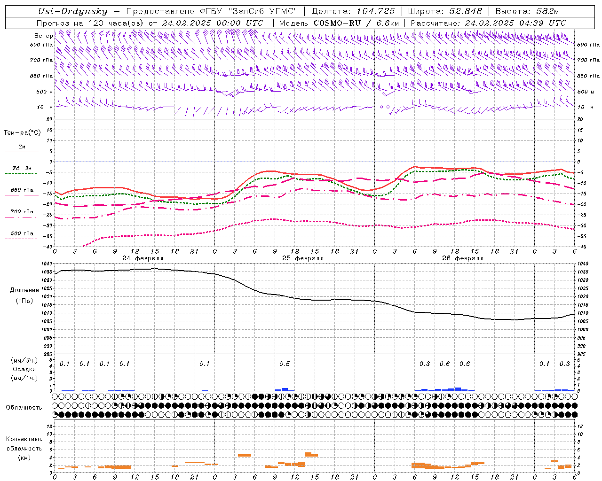Select the (км) convective cloud unit label
602x481 pixels.
(x=24, y=458)
